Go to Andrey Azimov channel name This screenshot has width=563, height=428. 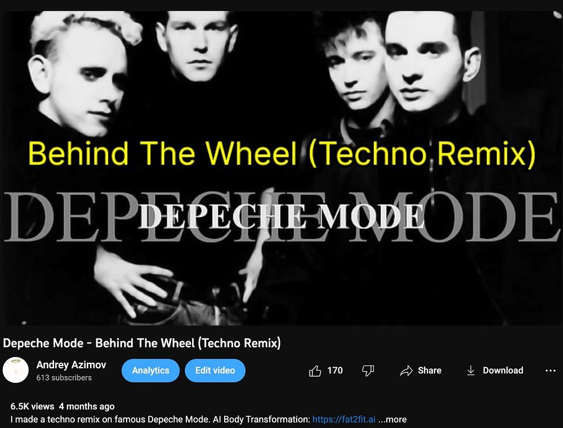click(x=71, y=365)
